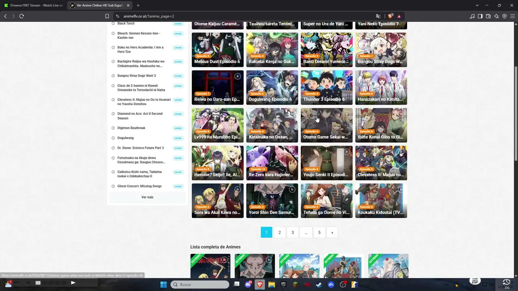Open the Windows Start menu

[163, 285]
